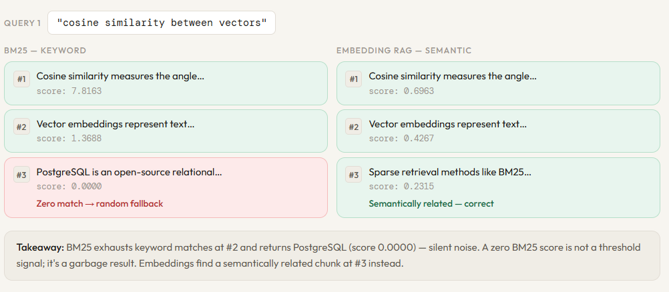The width and height of the screenshot is (669, 292).
Task: Click the "Semantically related — correct" label
Action: coord(431,203)
